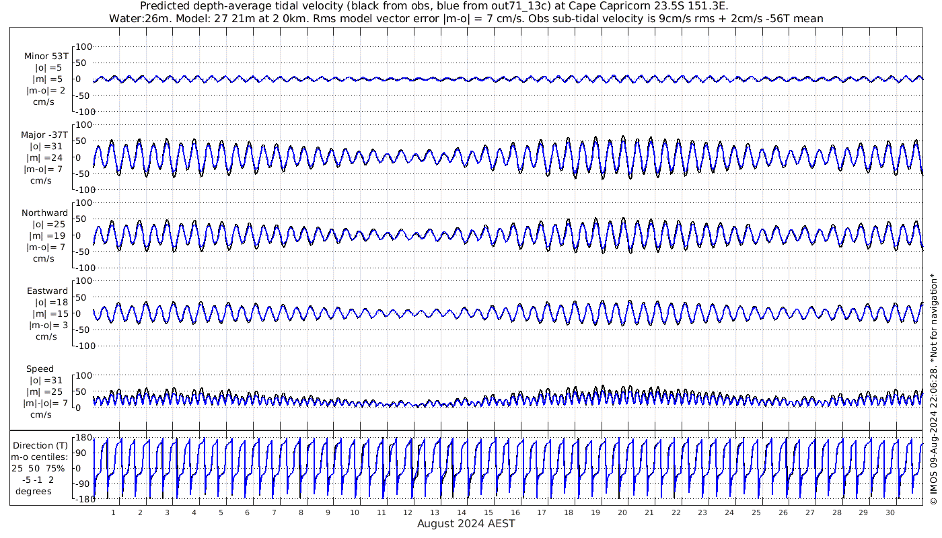Select the "Northward" panel label

45,213
